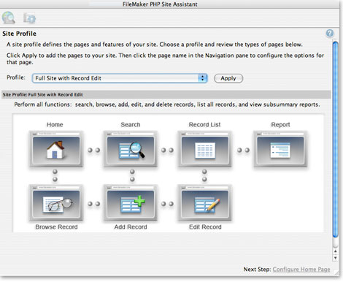Select the Add Record page thumbnail
343x282 pixels.
click(x=131, y=203)
